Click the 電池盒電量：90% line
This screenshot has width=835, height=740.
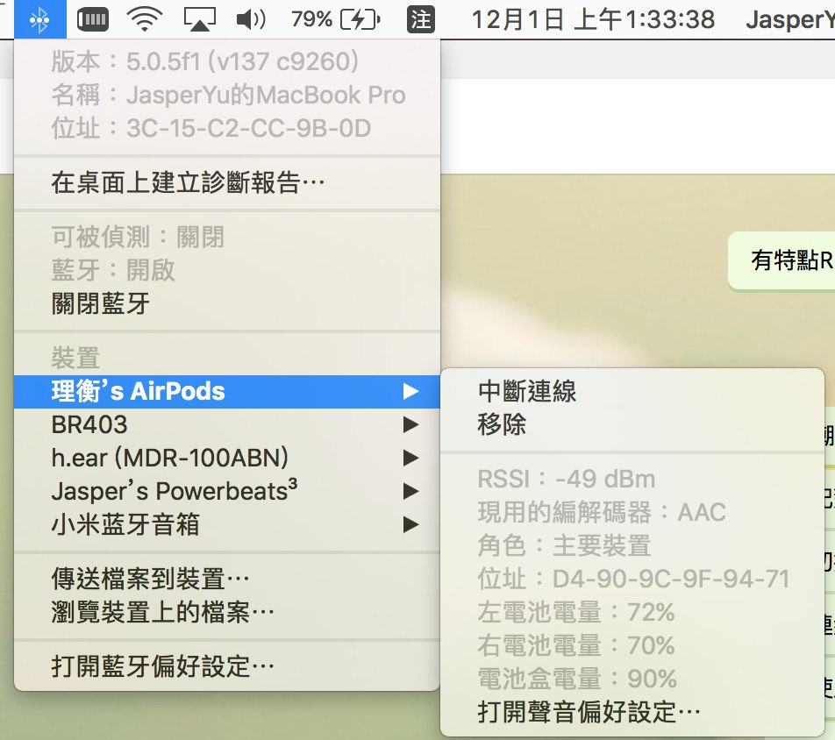[x=577, y=679]
